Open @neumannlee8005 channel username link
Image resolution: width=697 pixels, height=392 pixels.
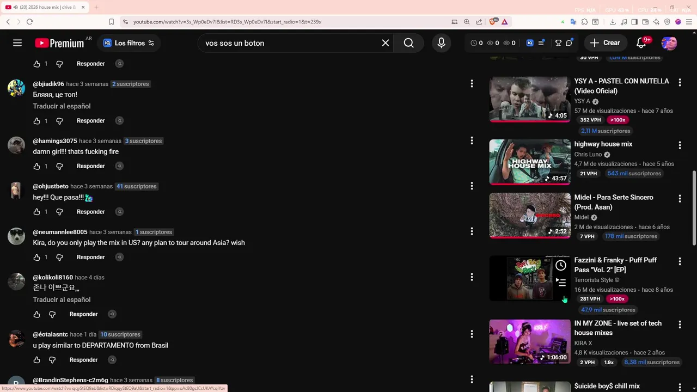tap(60, 232)
